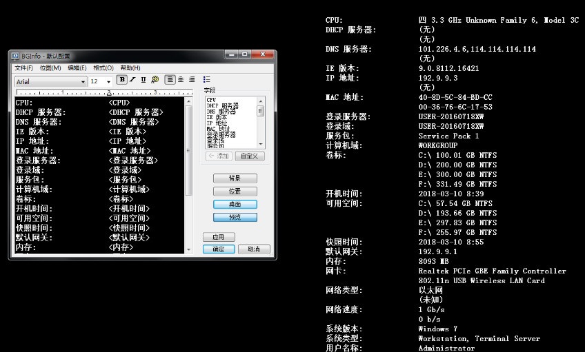Open the 帮助(H) menu

coord(130,68)
